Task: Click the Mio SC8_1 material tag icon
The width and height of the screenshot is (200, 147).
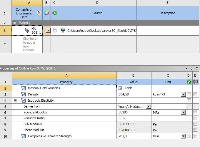Action: [x=26, y=30]
